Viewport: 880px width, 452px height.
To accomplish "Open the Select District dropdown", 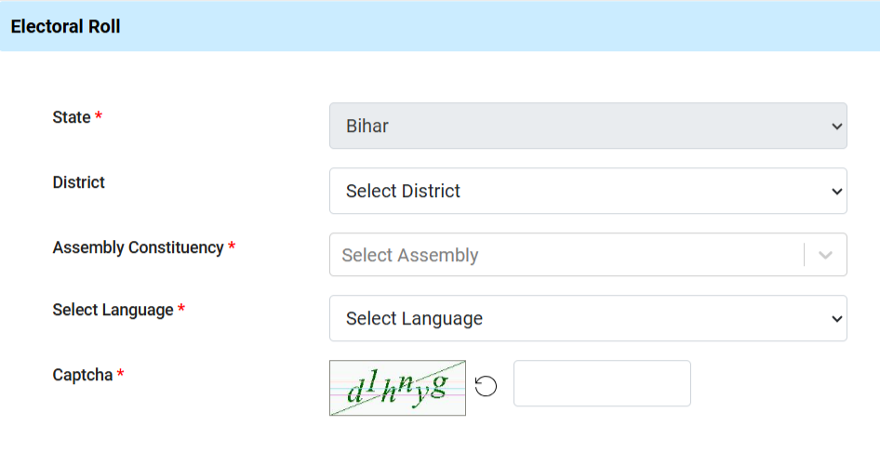I will [x=588, y=191].
